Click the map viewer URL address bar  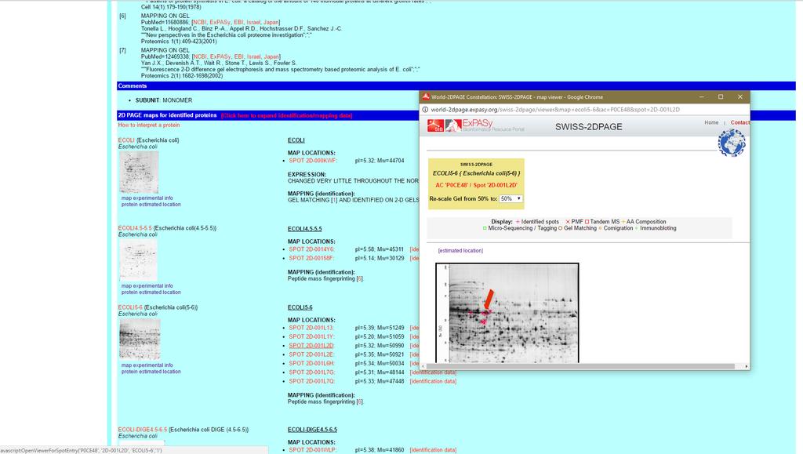tap(555, 110)
